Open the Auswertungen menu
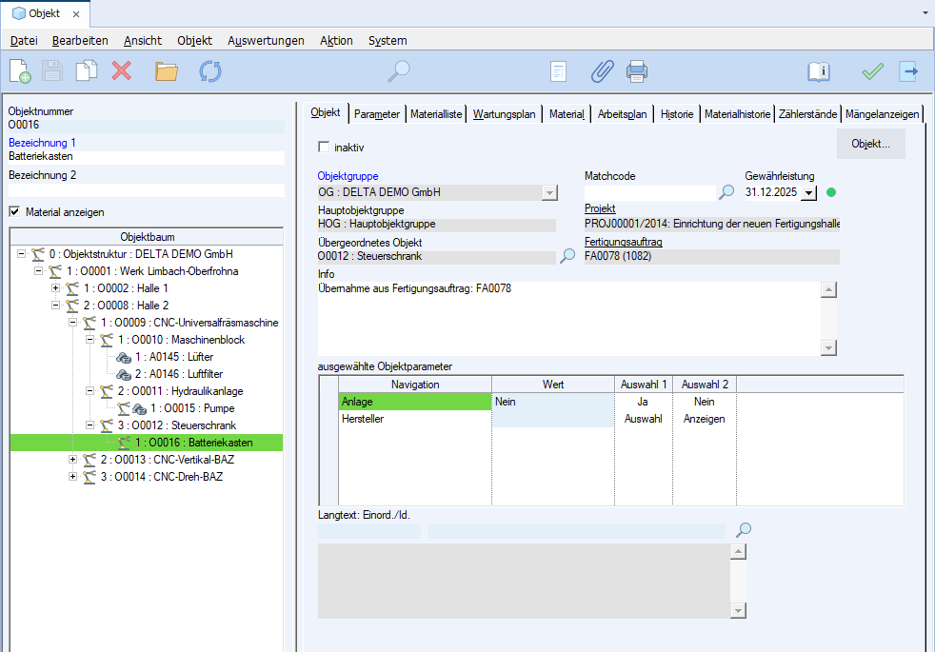 pos(266,41)
